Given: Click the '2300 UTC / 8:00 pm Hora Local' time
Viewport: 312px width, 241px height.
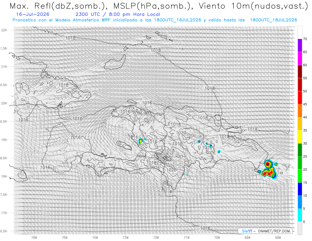Looking at the screenshot, I should tap(118, 15).
